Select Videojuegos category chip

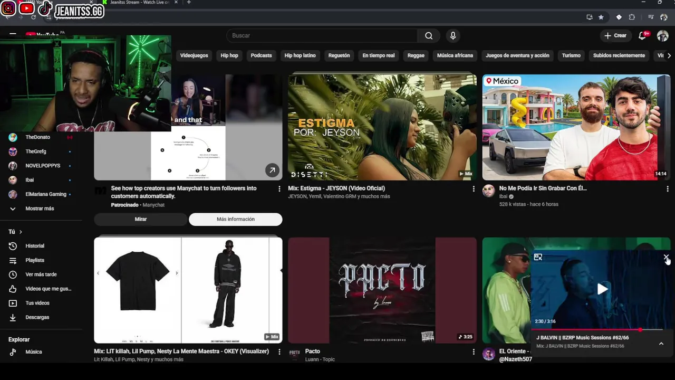tap(194, 55)
